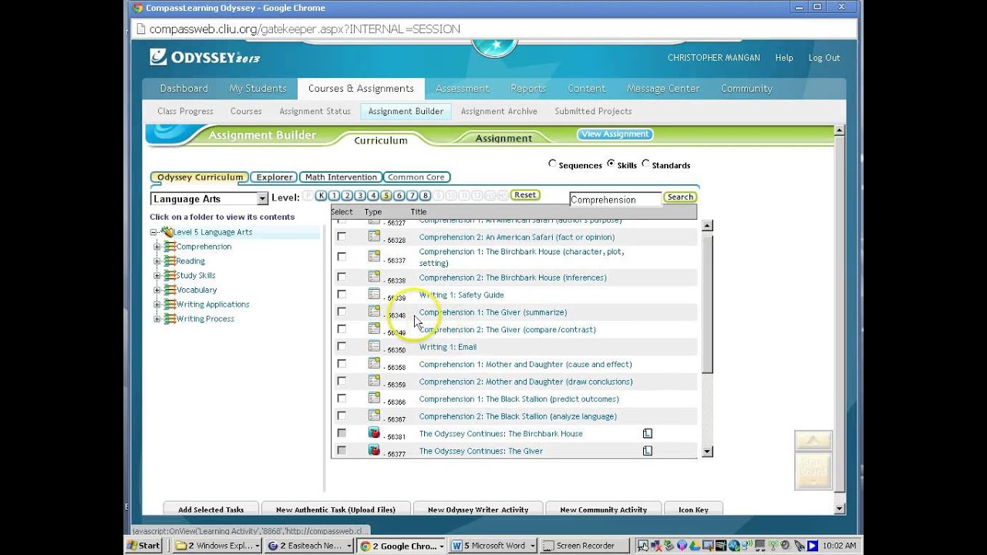Click the page scroll up arrow
The height and width of the screenshot is (555, 987).
[x=840, y=130]
